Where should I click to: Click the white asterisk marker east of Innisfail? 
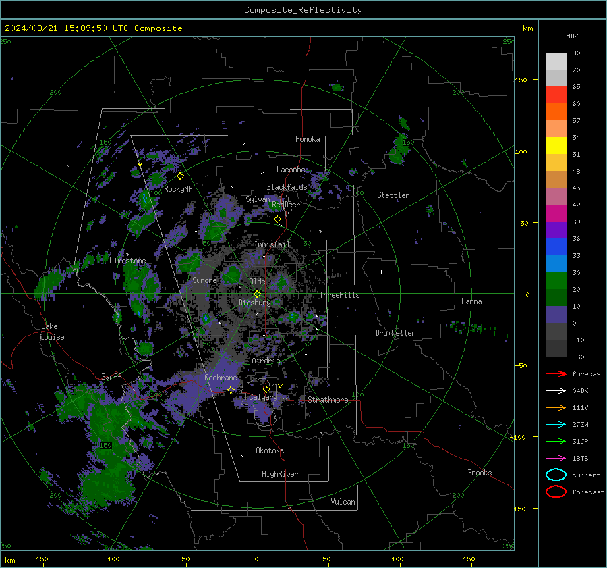tap(320, 232)
